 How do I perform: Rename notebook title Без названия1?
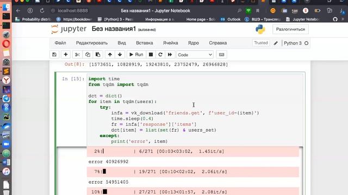[x=114, y=29]
